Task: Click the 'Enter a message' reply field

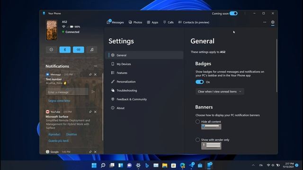Action: pos(67,92)
